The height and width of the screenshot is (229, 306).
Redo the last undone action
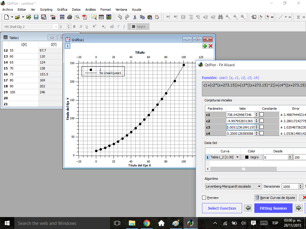pos(127,17)
